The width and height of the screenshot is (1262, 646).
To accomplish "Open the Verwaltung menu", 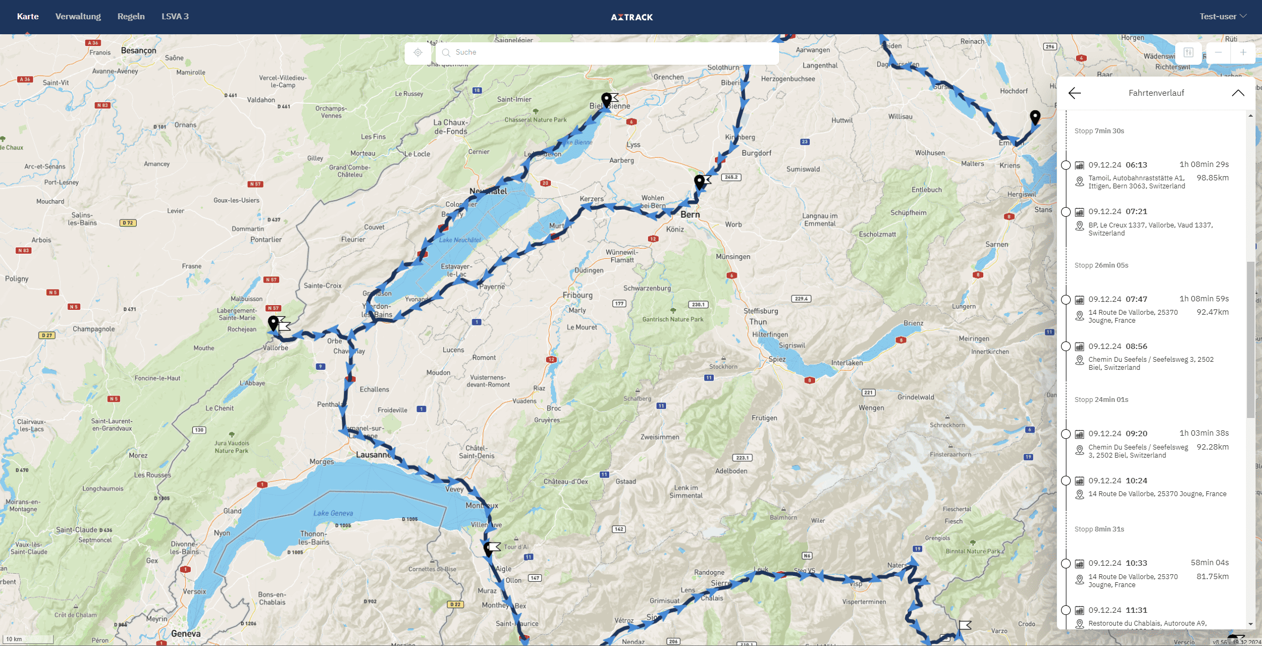I will [x=78, y=17].
